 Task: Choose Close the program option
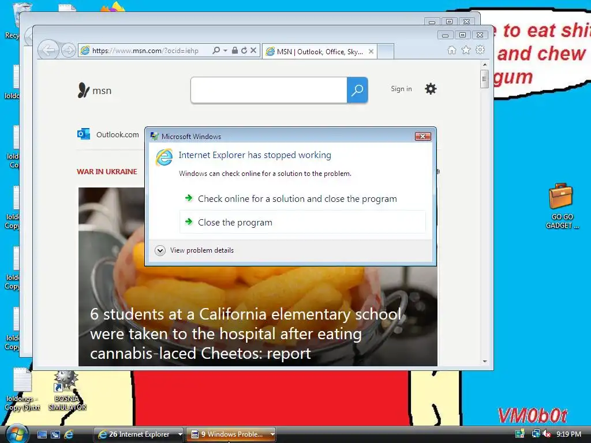(302, 222)
